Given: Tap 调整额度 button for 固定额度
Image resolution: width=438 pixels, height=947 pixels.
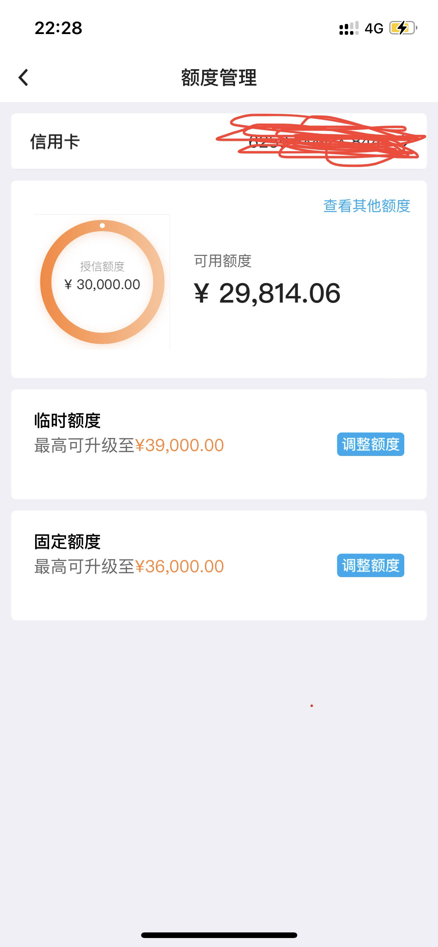Looking at the screenshot, I should tap(371, 566).
